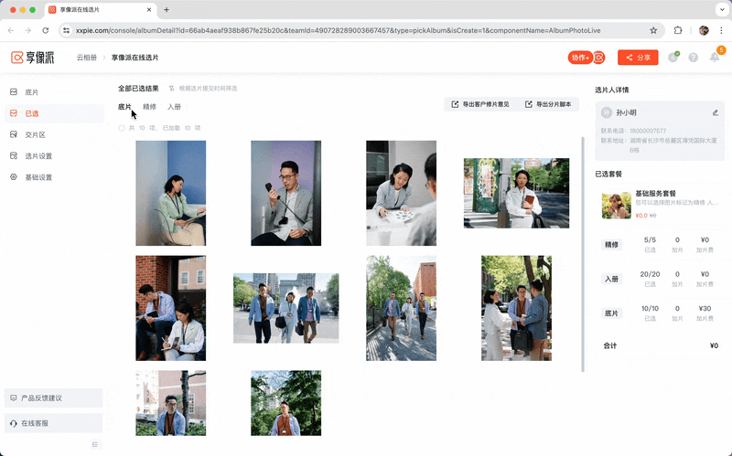Expand the browser tab search chevron
Image resolution: width=732 pixels, height=456 pixels.
coord(719,9)
